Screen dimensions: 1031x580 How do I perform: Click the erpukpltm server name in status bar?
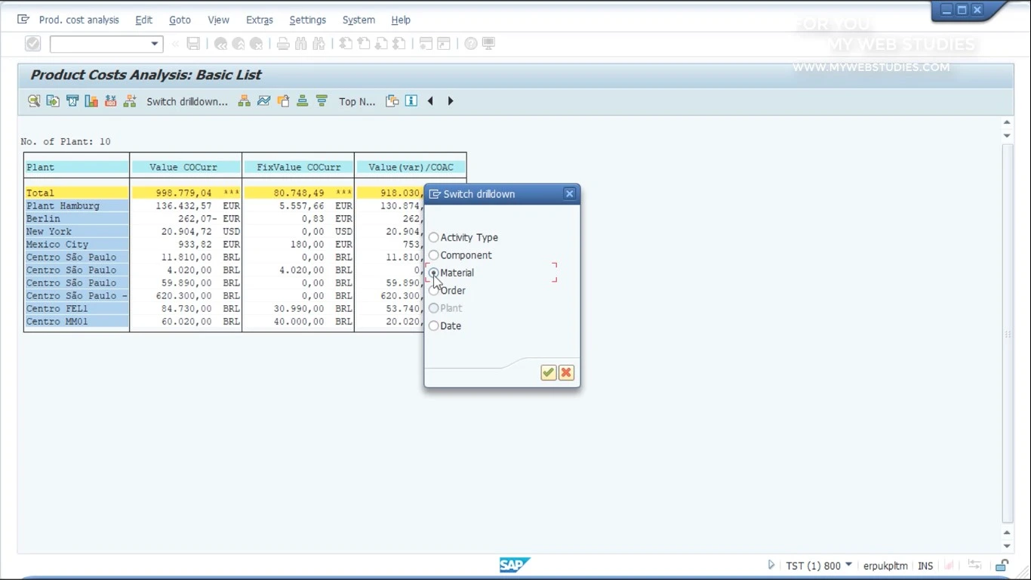click(x=885, y=566)
